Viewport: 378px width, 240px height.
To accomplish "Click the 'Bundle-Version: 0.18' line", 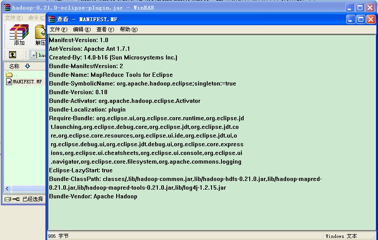I will [x=78, y=92].
